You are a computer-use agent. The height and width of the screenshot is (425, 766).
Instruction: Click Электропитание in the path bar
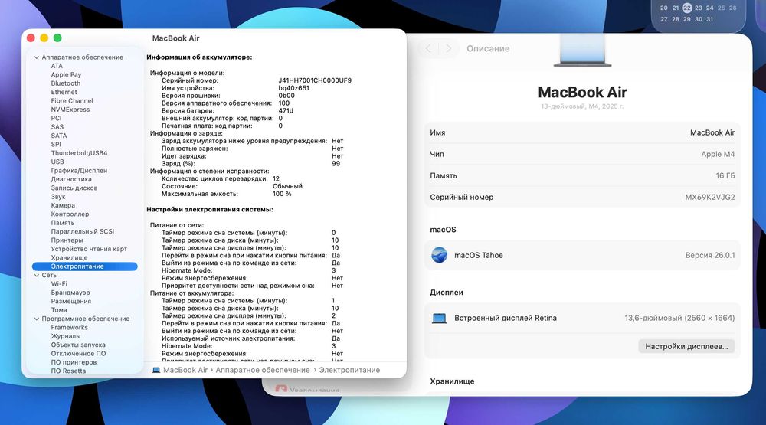coord(349,371)
